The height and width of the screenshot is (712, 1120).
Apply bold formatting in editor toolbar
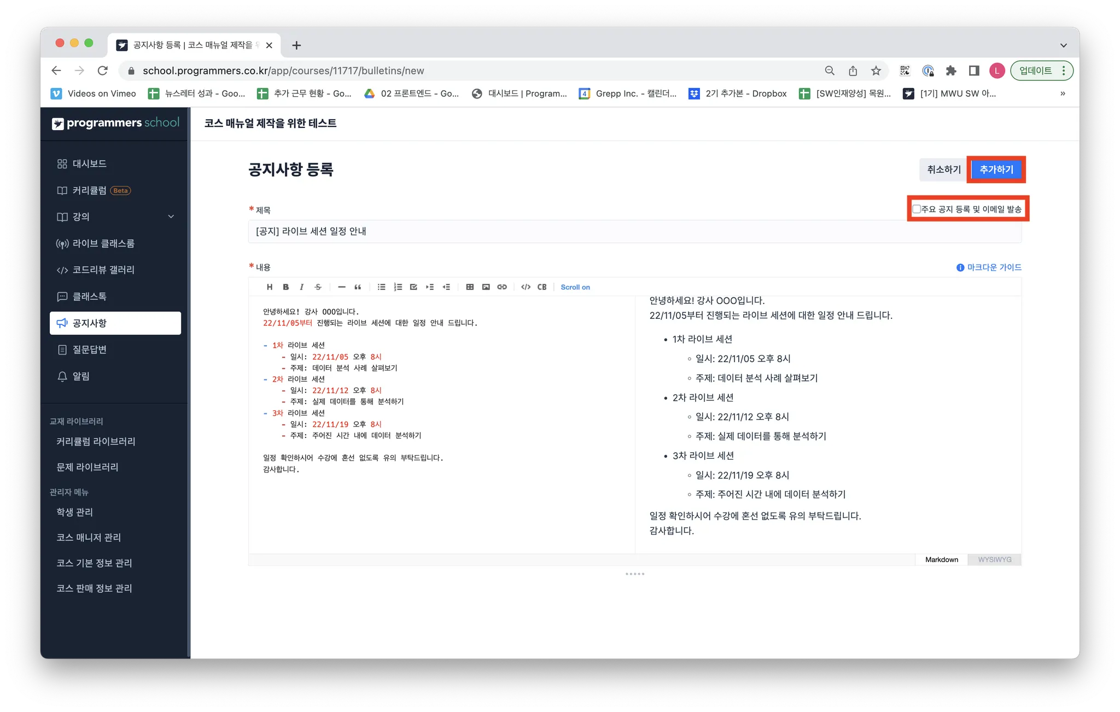(x=285, y=287)
